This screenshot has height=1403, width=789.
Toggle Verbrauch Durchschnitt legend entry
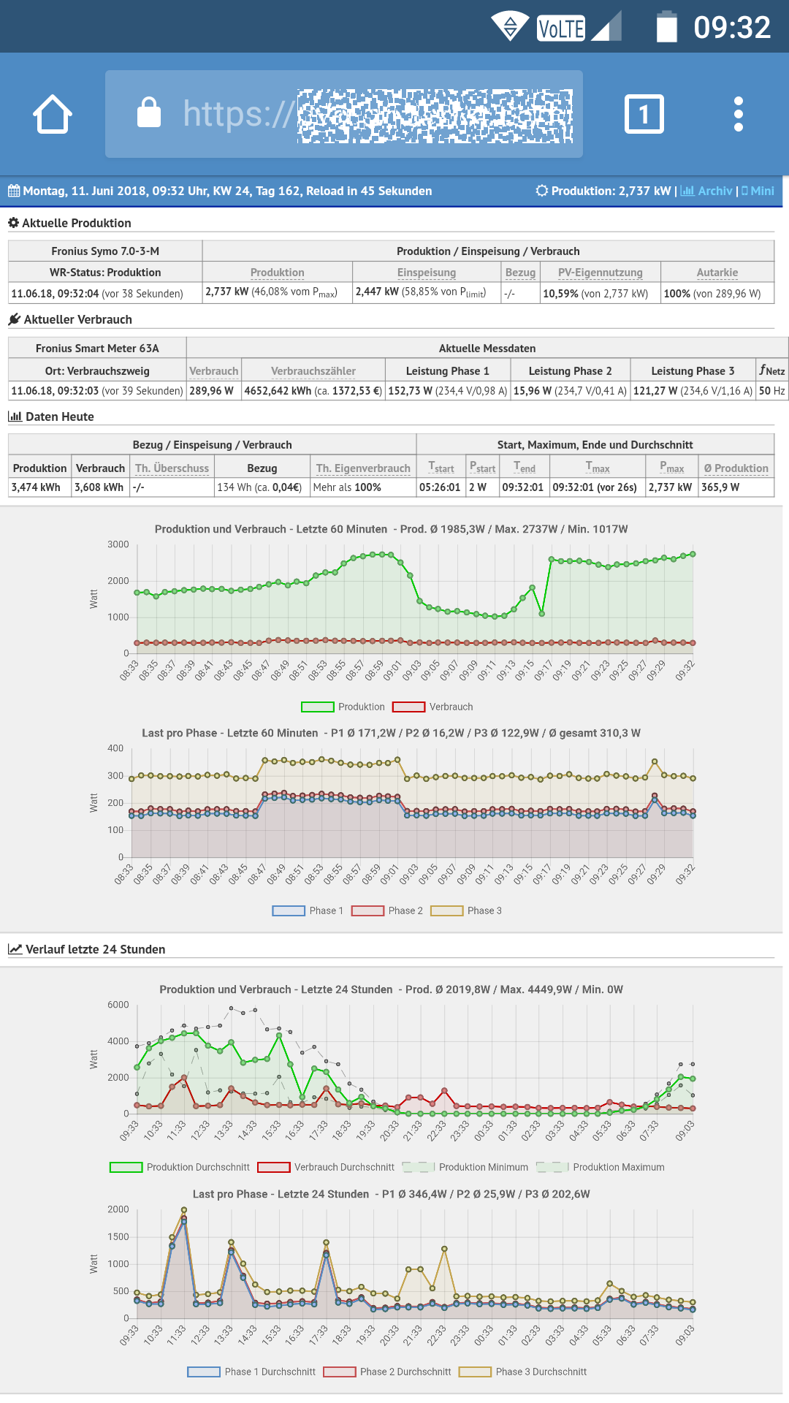[326, 1167]
